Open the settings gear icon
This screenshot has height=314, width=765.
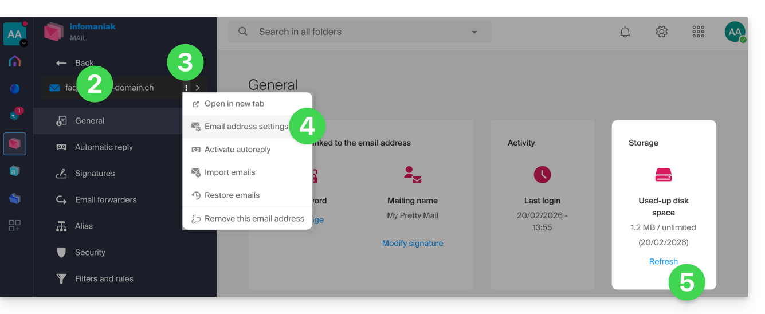[661, 32]
